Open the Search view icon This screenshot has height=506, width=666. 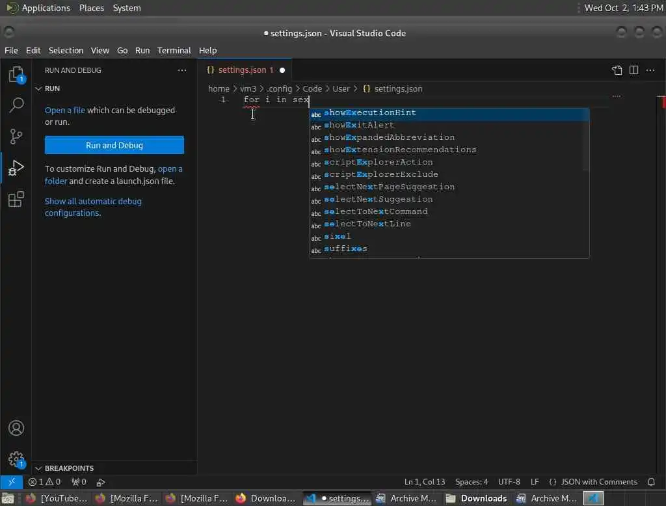(x=16, y=105)
